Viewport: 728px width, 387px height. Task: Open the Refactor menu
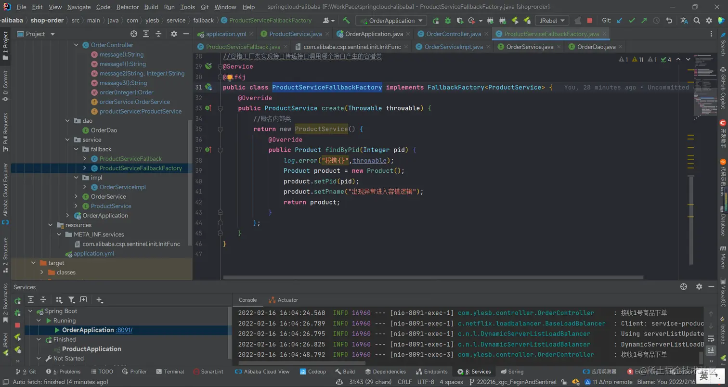click(128, 7)
